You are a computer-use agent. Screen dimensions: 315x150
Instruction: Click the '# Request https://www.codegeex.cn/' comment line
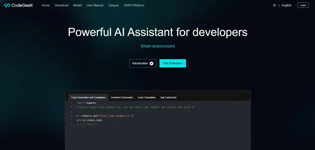[x=136, y=107]
